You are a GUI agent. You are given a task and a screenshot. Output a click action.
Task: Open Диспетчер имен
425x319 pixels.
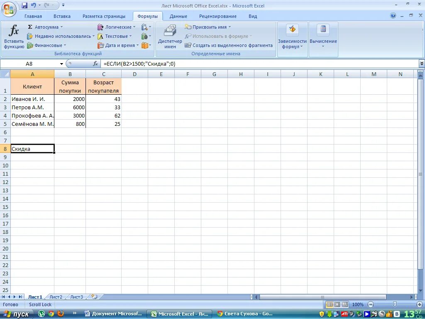(x=170, y=37)
